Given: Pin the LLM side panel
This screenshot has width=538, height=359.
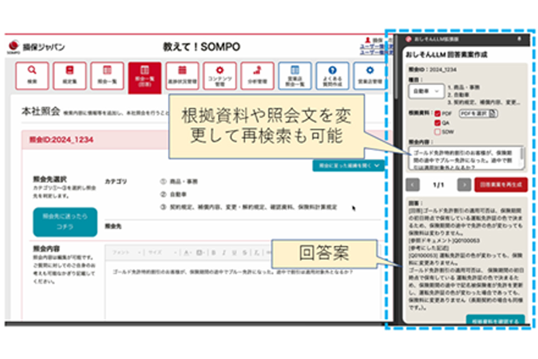Looking at the screenshot, I should tap(519, 39).
